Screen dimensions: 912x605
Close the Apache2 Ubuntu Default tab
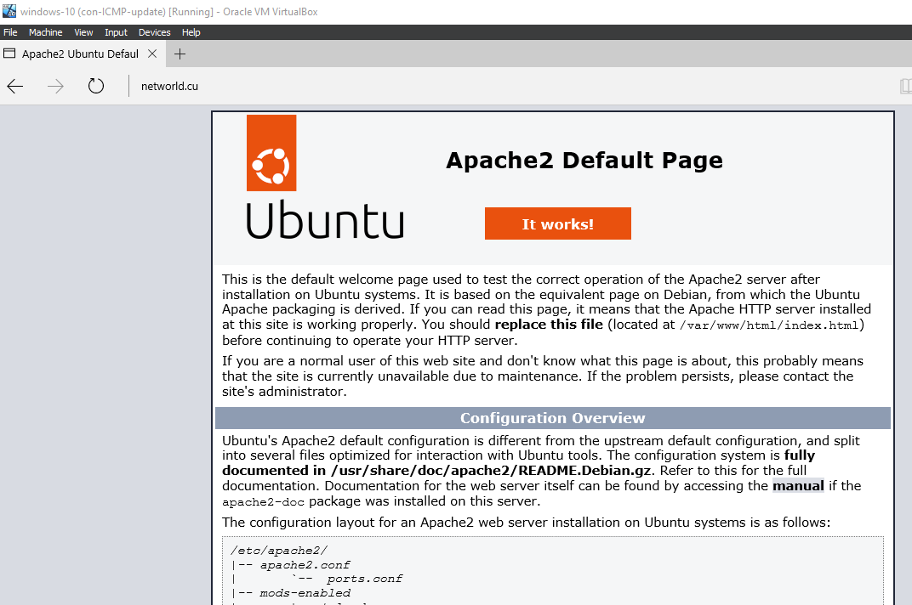pyautogui.click(x=152, y=54)
